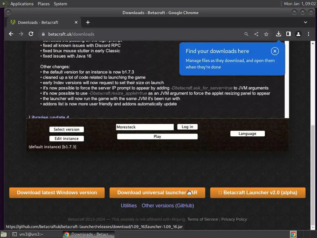Click the Edit instance button in launcher image
The height and width of the screenshot is (238, 317).
point(67,139)
